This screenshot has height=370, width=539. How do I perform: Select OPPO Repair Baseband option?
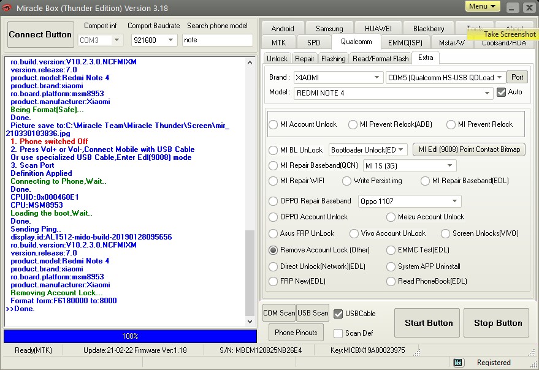[273, 201]
